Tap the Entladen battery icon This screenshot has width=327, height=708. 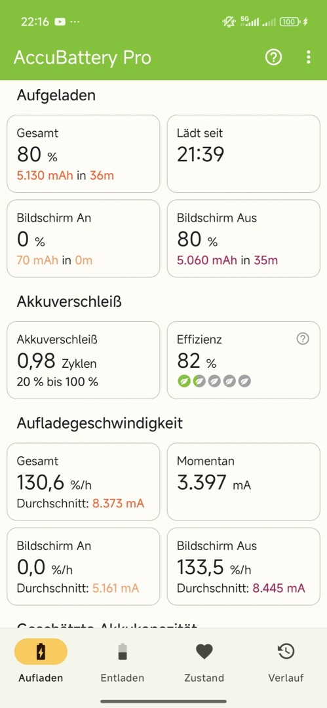pos(123,652)
